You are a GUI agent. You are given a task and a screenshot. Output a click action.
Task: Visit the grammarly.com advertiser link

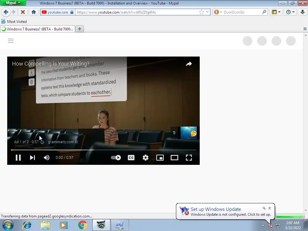63,142
